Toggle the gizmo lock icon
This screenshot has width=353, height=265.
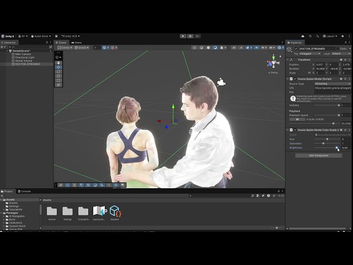[280, 56]
